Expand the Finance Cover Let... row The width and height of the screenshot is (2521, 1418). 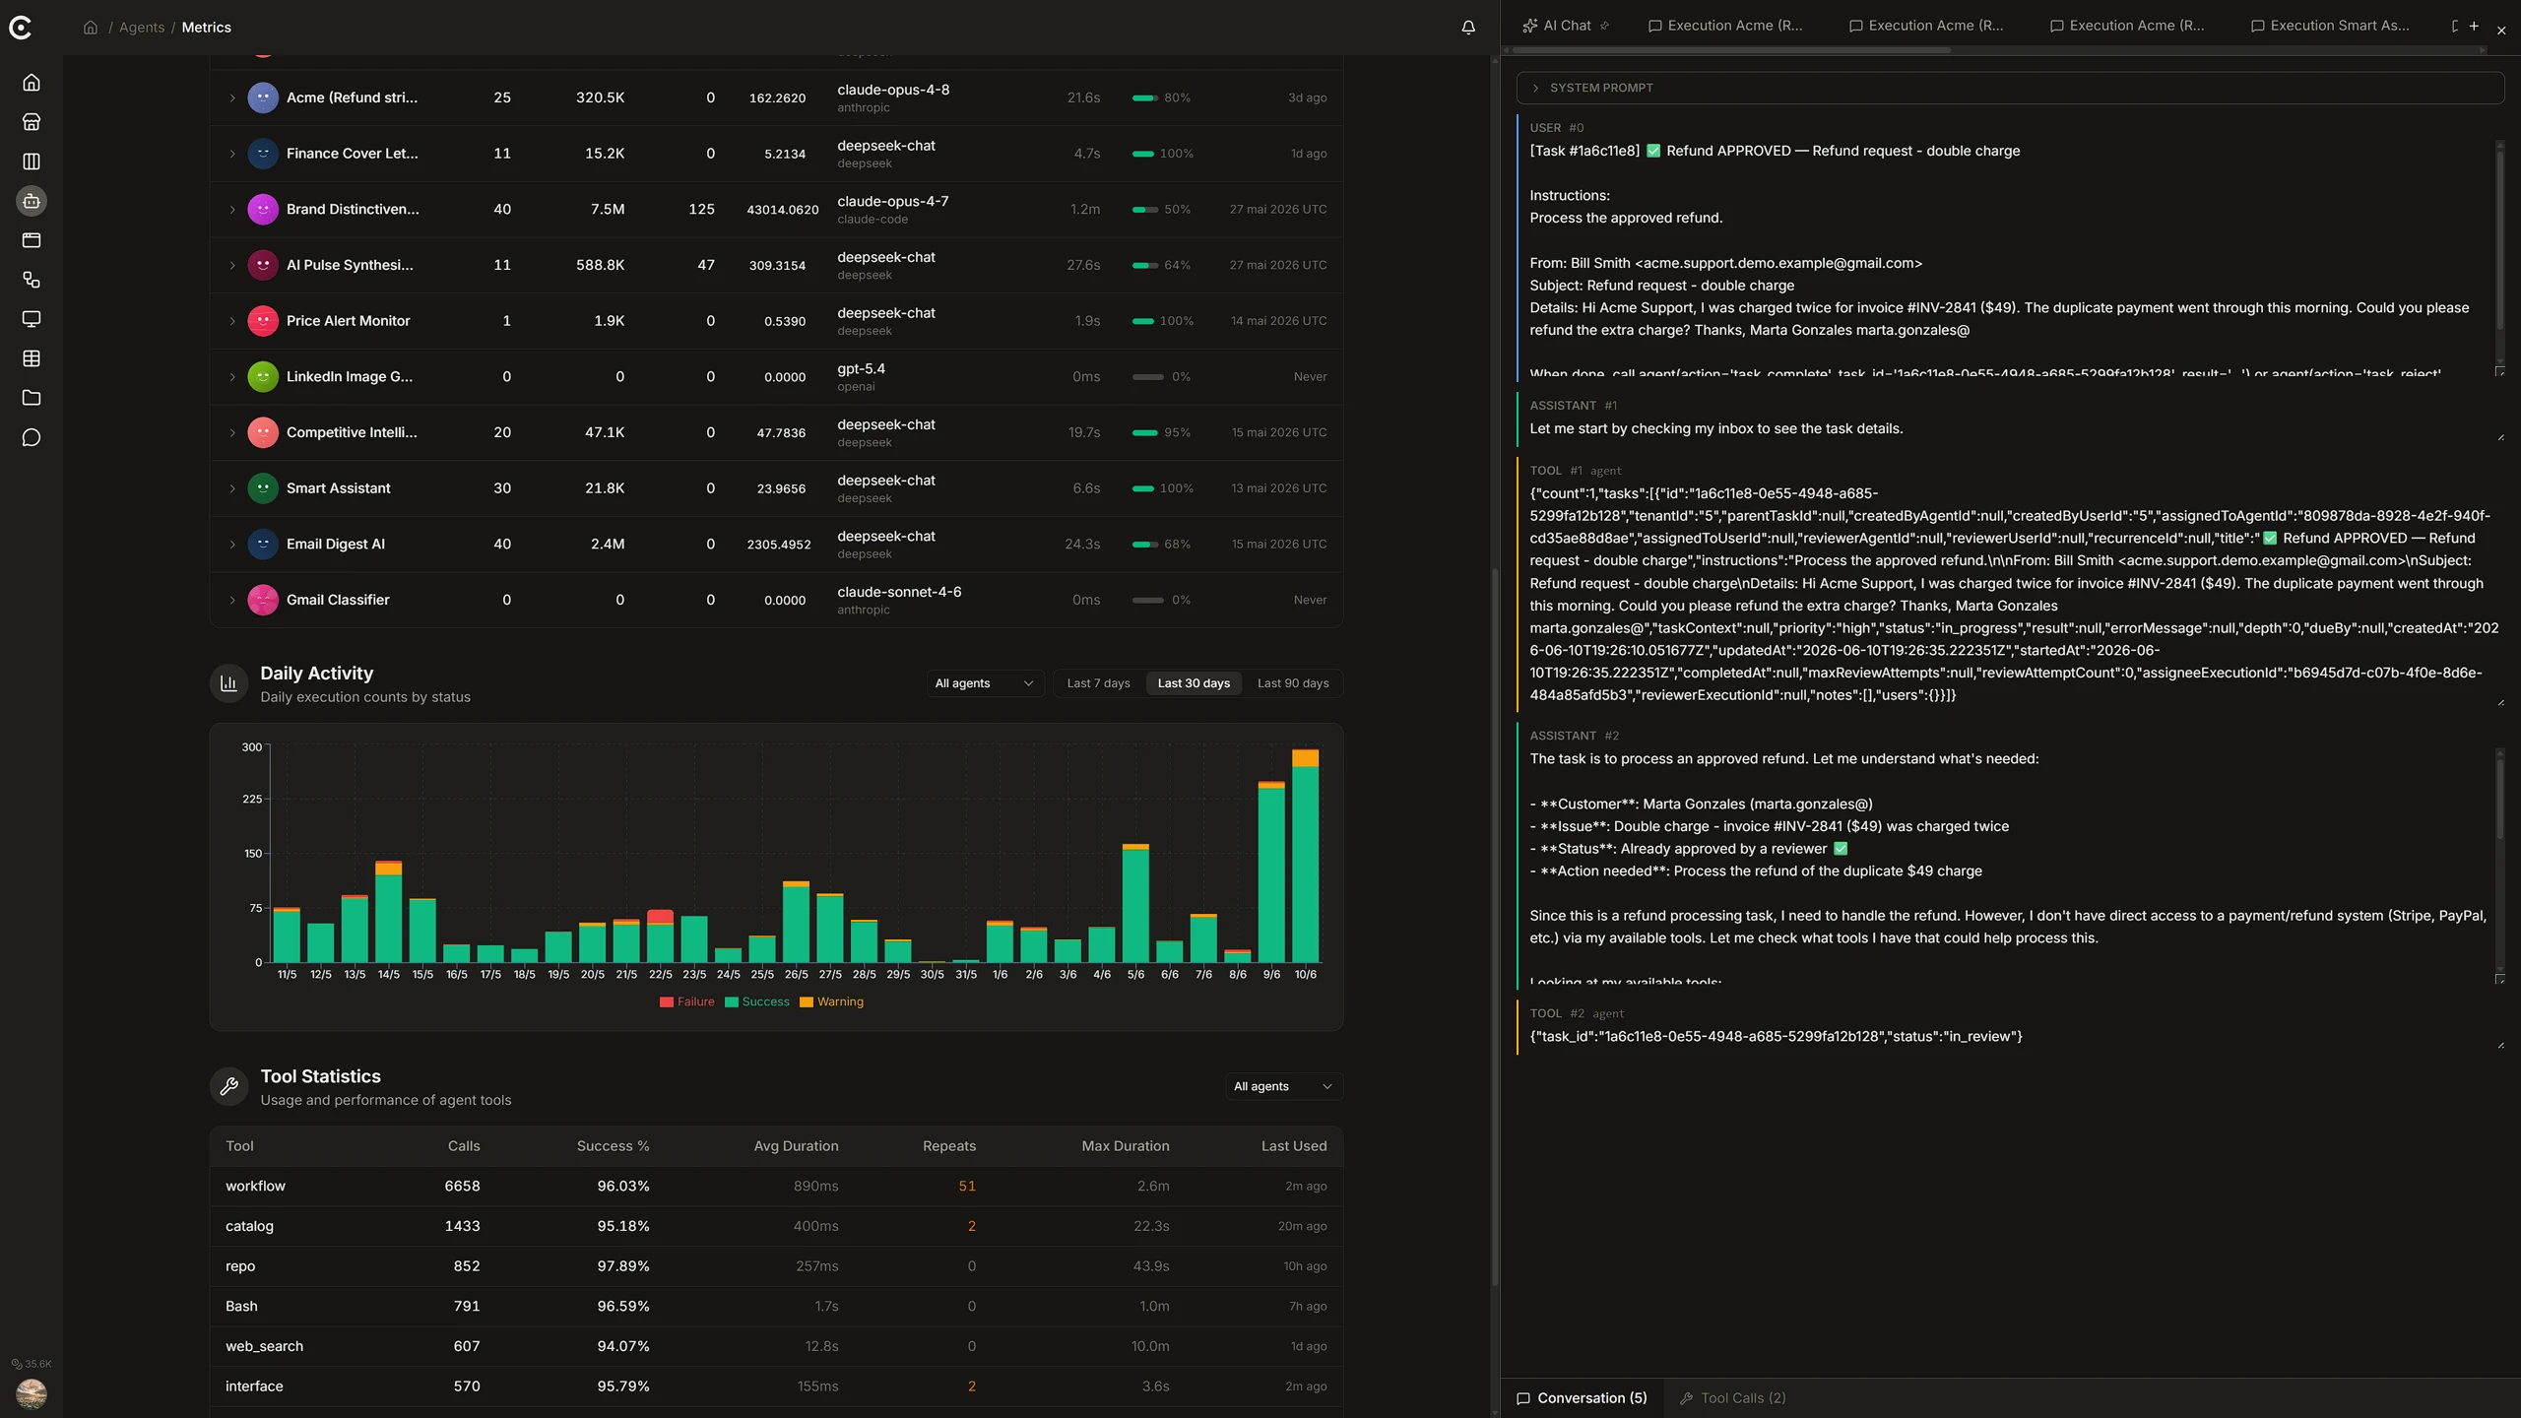232,154
